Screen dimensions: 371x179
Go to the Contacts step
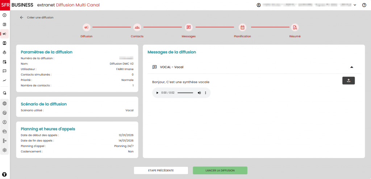pos(137,27)
